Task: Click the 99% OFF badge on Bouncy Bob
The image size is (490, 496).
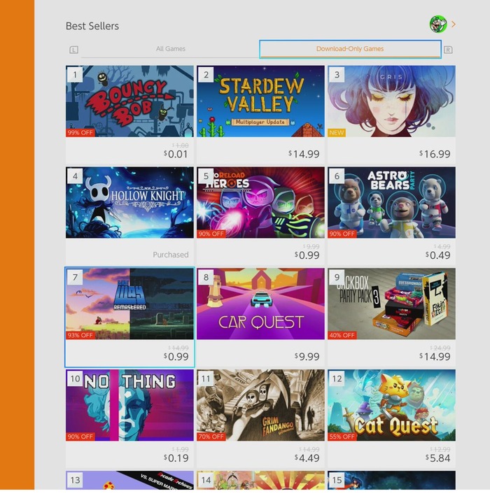Action: [80, 133]
